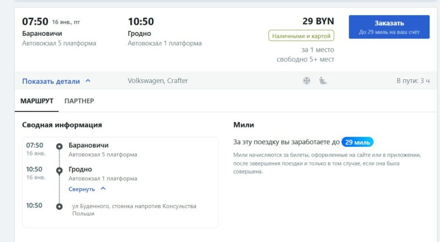Viewport: 440px width, 242px height.
Task: Click the child seat icon
Action: [x=323, y=81]
